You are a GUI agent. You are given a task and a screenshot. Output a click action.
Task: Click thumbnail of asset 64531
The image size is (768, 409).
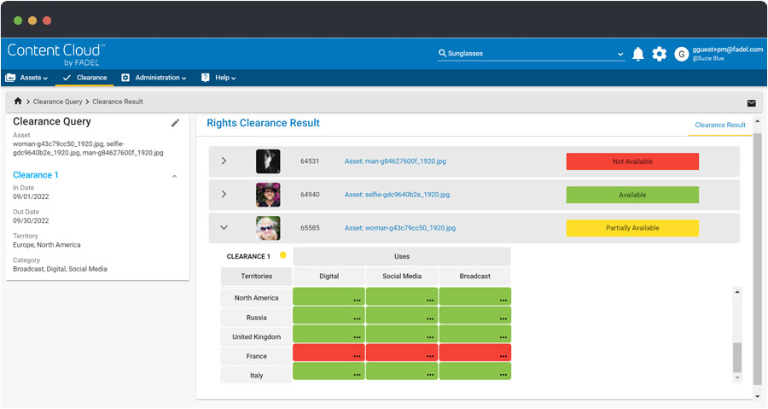(x=268, y=161)
